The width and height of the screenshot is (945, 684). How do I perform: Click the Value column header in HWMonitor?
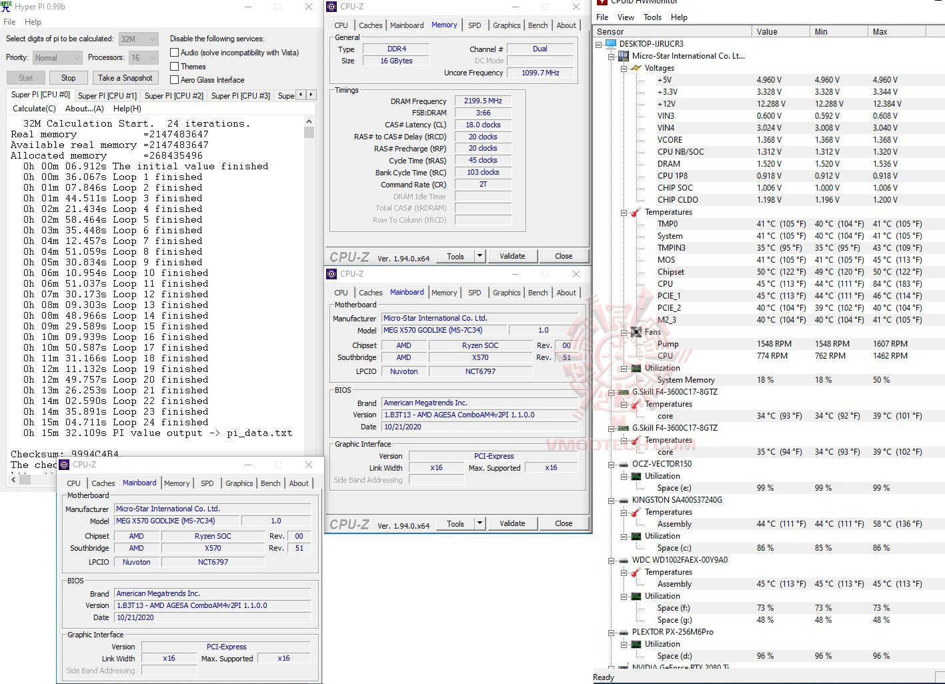[x=781, y=31]
